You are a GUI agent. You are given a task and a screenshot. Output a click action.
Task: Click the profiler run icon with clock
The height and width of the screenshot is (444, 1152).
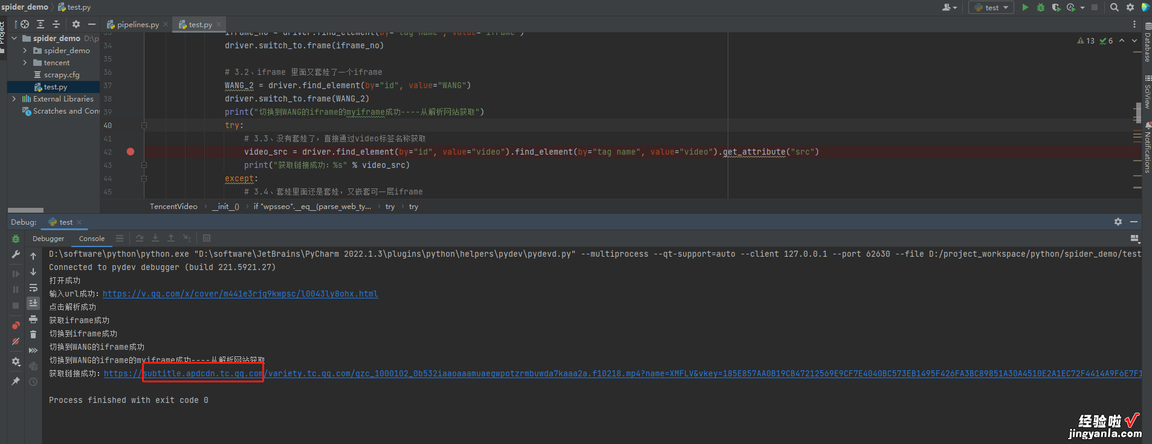tap(1071, 7)
